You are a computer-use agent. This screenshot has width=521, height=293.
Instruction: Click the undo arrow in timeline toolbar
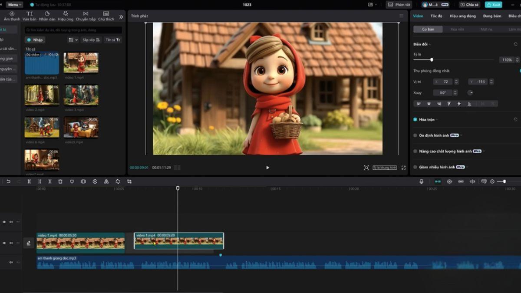8,181
